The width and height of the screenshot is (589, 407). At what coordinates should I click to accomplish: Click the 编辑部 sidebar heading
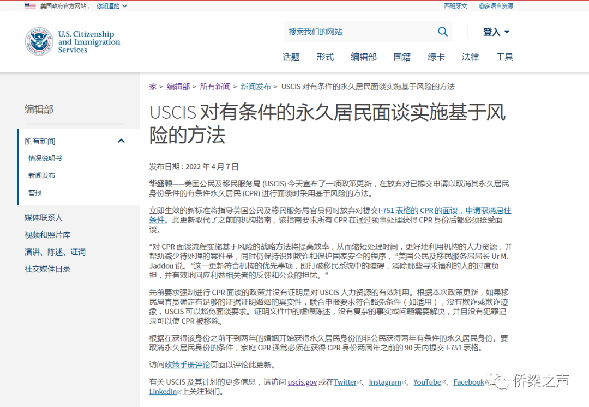pos(39,109)
